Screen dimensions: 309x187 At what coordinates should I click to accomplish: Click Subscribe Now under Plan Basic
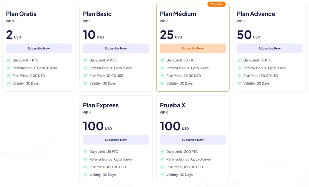[x=116, y=48]
